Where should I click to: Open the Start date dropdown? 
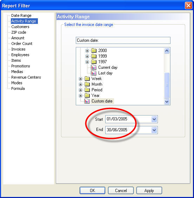coord(154,119)
